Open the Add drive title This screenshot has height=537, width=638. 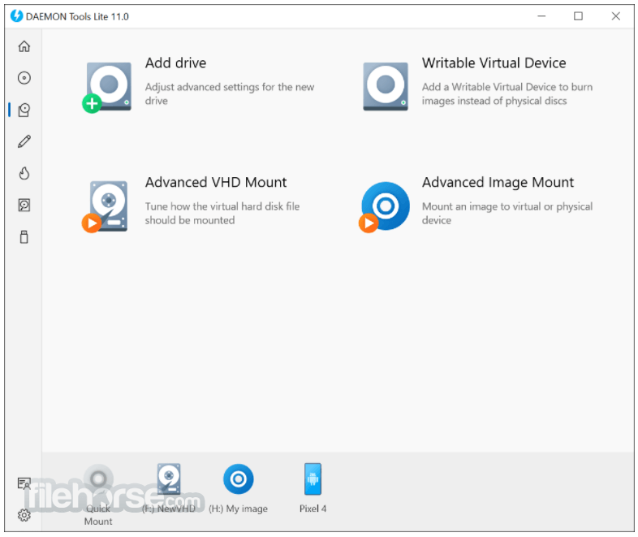(x=176, y=63)
